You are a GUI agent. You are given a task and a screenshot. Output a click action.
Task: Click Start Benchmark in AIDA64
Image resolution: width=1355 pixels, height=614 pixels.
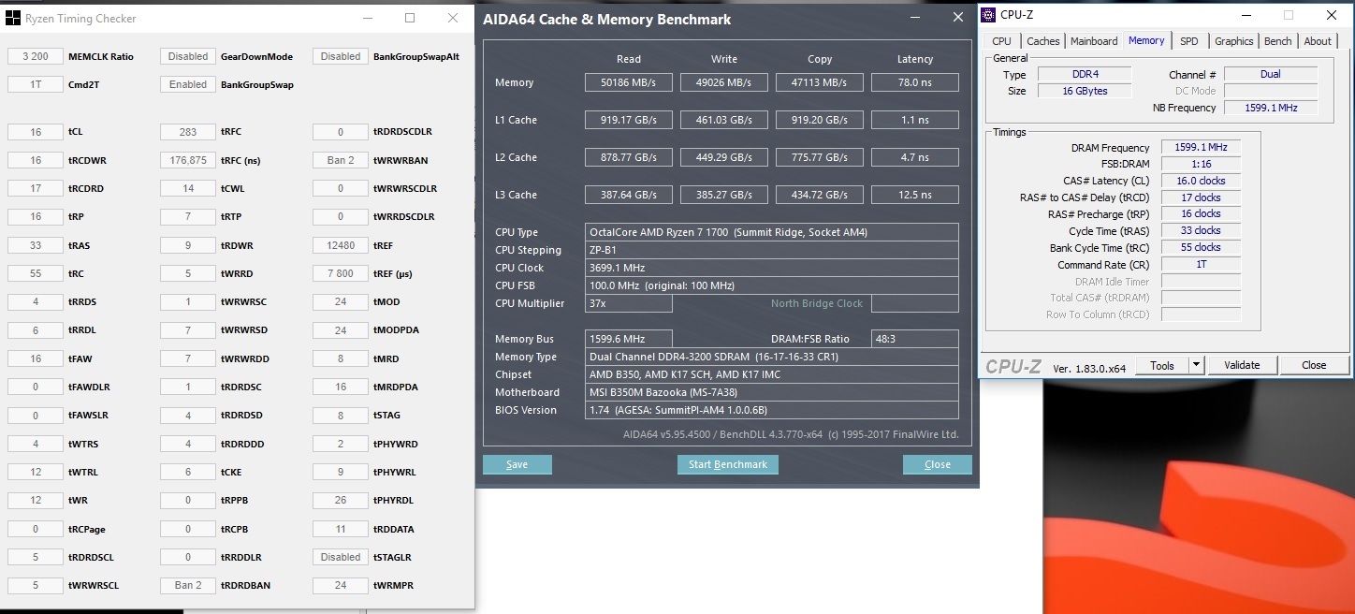coord(728,464)
